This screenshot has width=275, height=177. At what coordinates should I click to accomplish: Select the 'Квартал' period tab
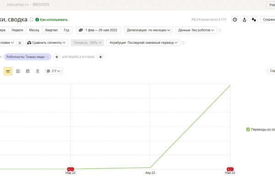pyautogui.click(x=51, y=30)
